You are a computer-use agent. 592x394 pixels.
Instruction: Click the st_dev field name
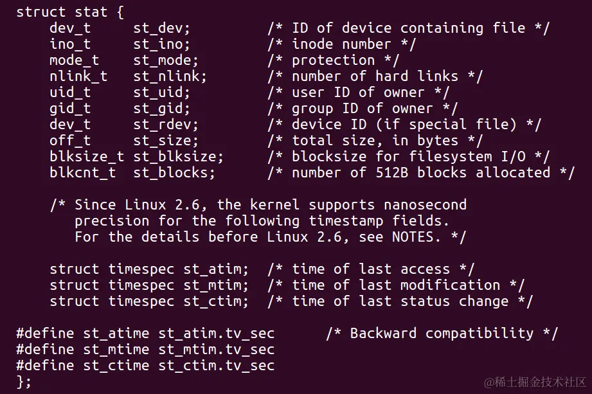point(161,28)
